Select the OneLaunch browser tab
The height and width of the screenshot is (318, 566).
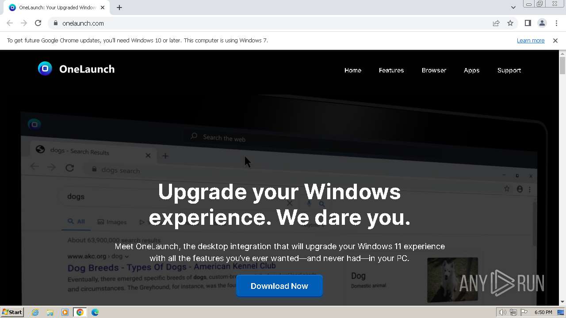[x=57, y=8]
